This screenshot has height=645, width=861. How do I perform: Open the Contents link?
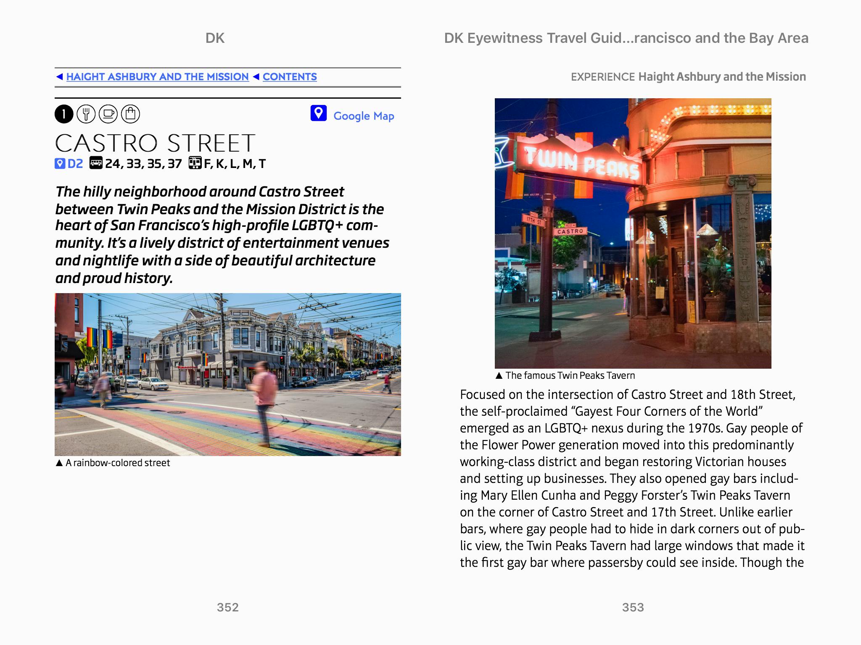[x=290, y=77]
